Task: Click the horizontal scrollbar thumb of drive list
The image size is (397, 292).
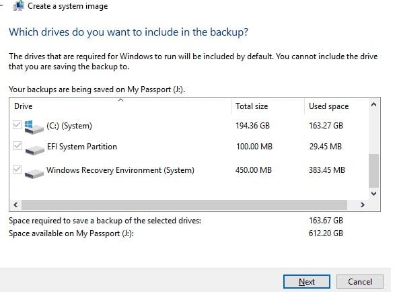Action: click(184, 205)
